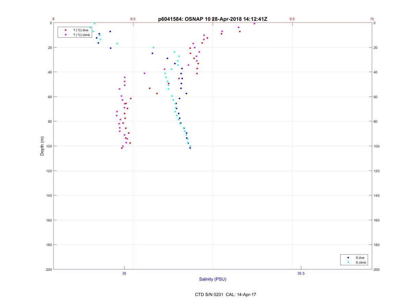Click the red 8.5 temperature tick label

point(133,19)
